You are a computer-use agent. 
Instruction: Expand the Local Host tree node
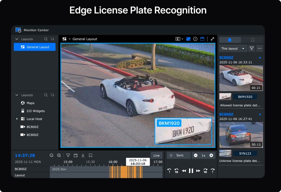[17, 119]
